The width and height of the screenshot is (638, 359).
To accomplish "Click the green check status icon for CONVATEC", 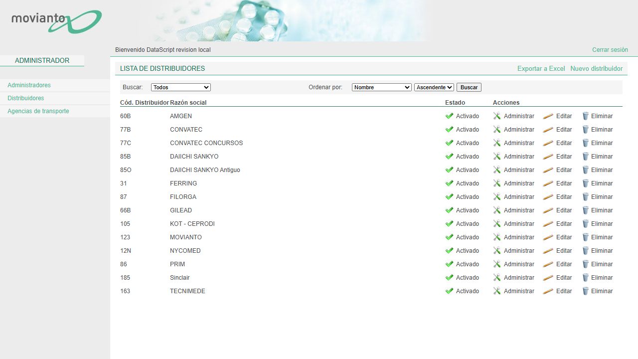I will tap(449, 130).
